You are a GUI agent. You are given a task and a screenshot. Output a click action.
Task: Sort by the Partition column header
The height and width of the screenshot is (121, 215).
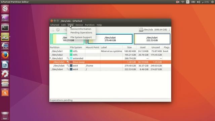pyautogui.click(x=59, y=47)
